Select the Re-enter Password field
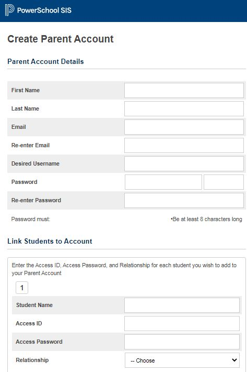The width and height of the screenshot is (247, 372). 184,201
